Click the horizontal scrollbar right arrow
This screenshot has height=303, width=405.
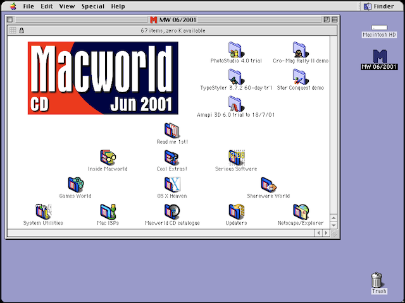click(x=326, y=233)
